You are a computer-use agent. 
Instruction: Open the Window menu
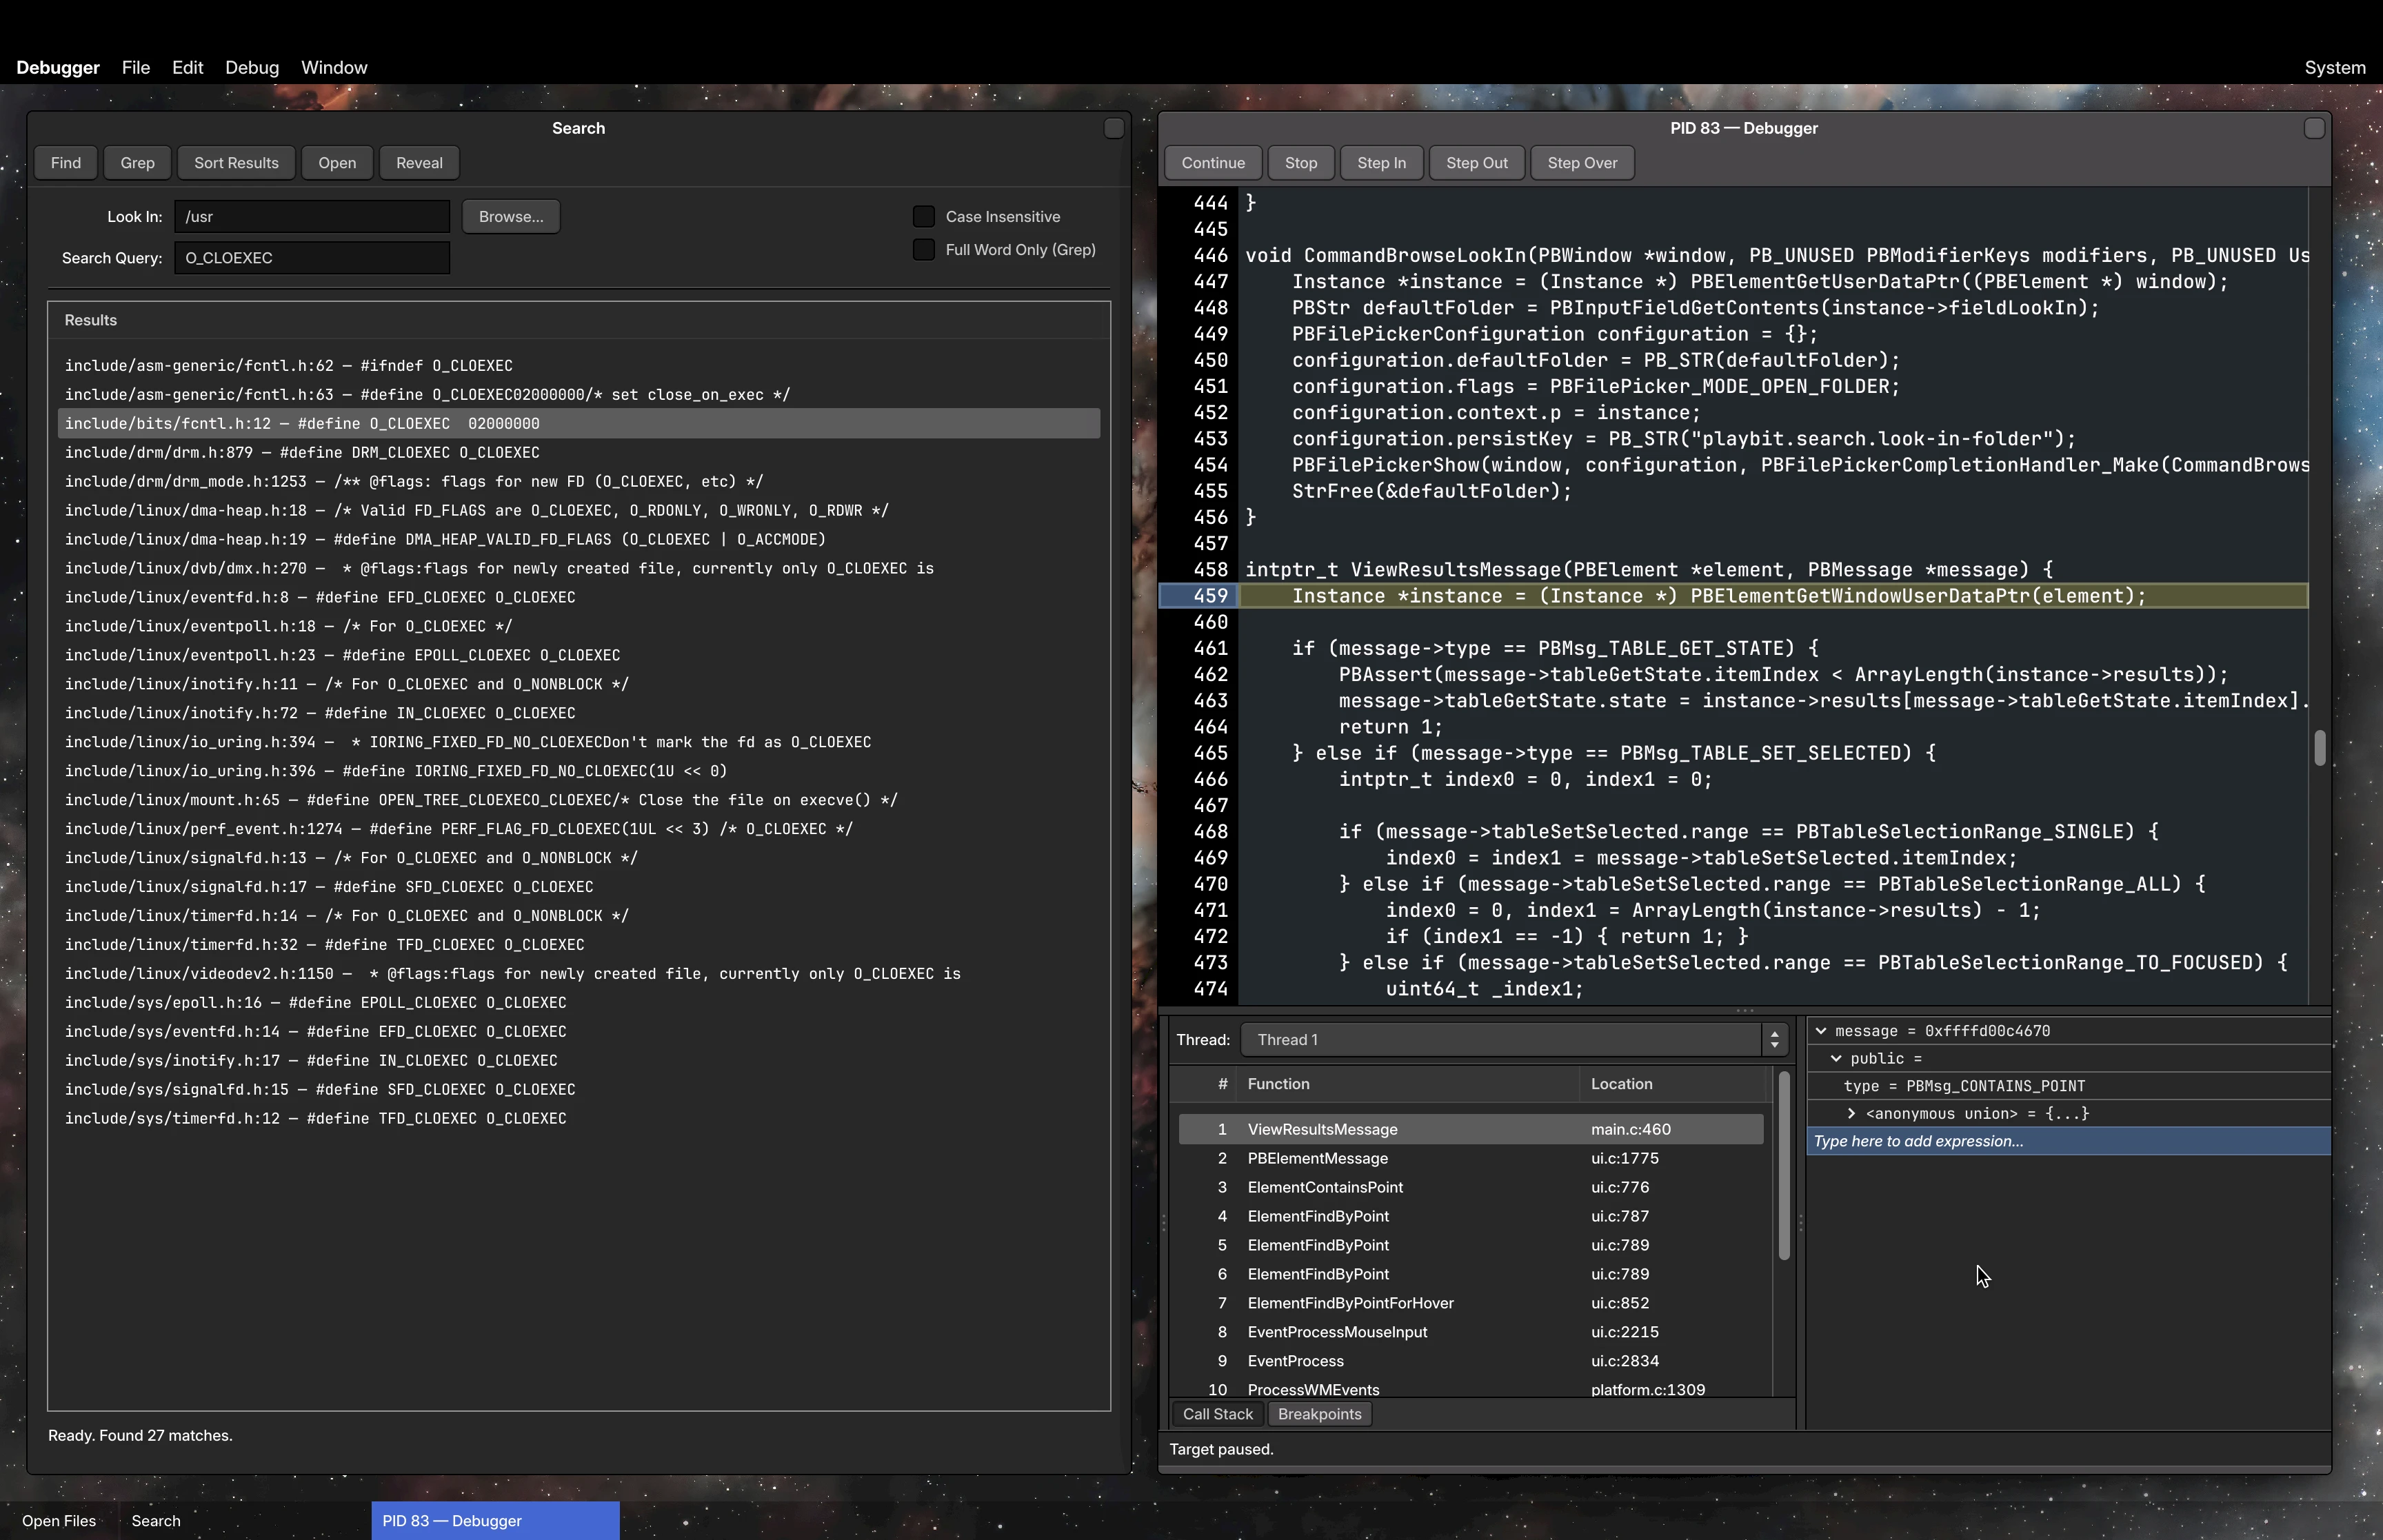[x=334, y=68]
